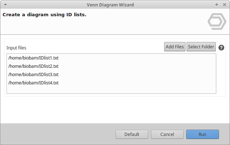The image size is (230, 145).
Task: Click the hexagon logo in the header
Action: [x=217, y=22]
